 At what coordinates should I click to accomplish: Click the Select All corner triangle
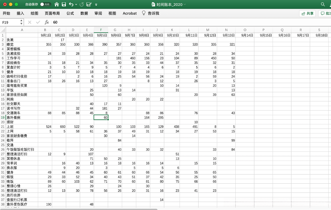(x=3, y=30)
